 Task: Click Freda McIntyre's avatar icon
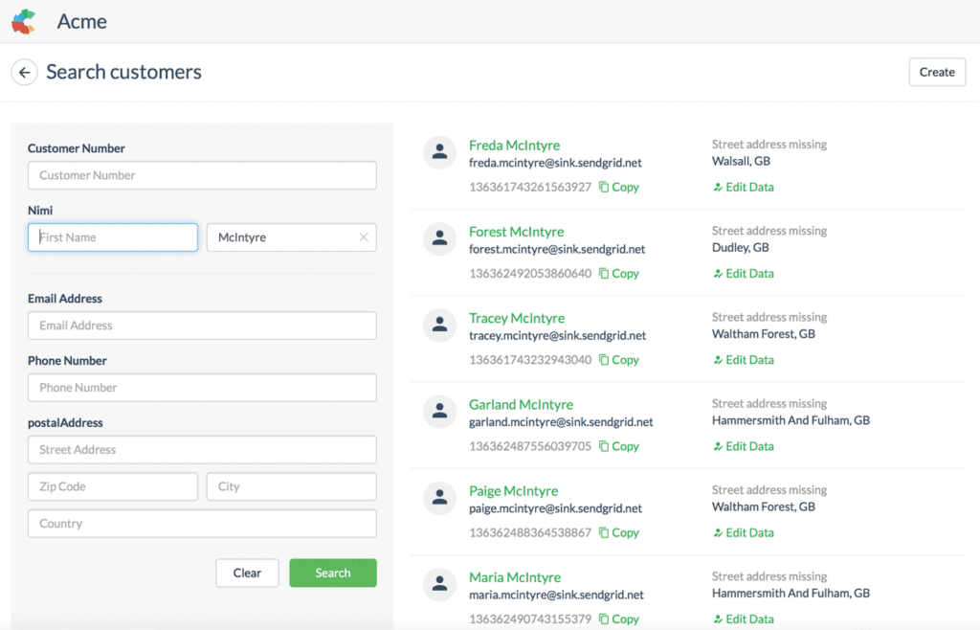[439, 152]
